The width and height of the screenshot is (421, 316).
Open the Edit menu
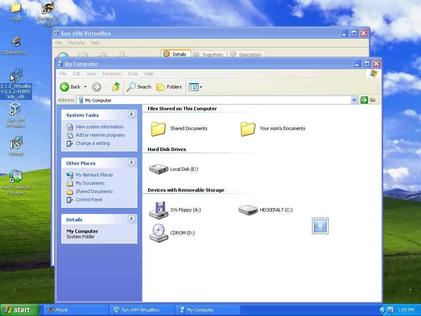click(x=76, y=74)
